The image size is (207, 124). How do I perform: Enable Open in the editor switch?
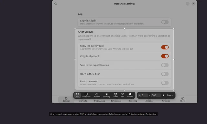click(165, 74)
